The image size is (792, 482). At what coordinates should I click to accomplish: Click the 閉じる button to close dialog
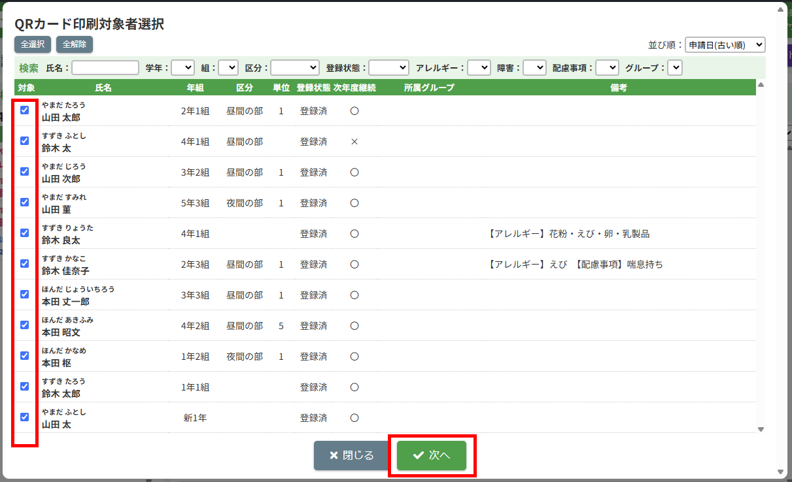[351, 455]
